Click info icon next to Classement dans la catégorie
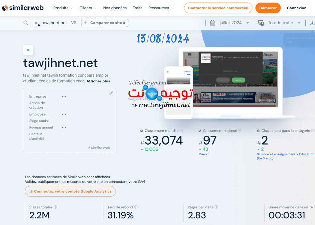The width and height of the screenshot is (315, 225). coord(313,130)
